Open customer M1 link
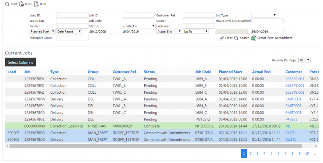The height and width of the screenshot is (163, 323). pyautogui.click(x=288, y=126)
